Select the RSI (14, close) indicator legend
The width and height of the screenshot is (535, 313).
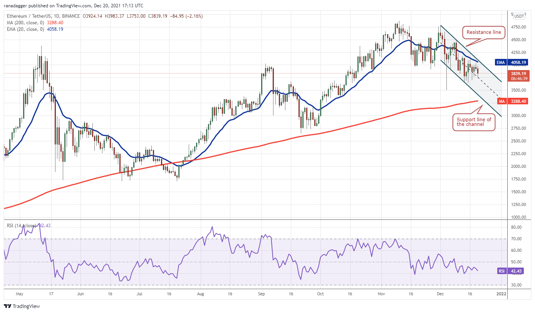click(22, 226)
